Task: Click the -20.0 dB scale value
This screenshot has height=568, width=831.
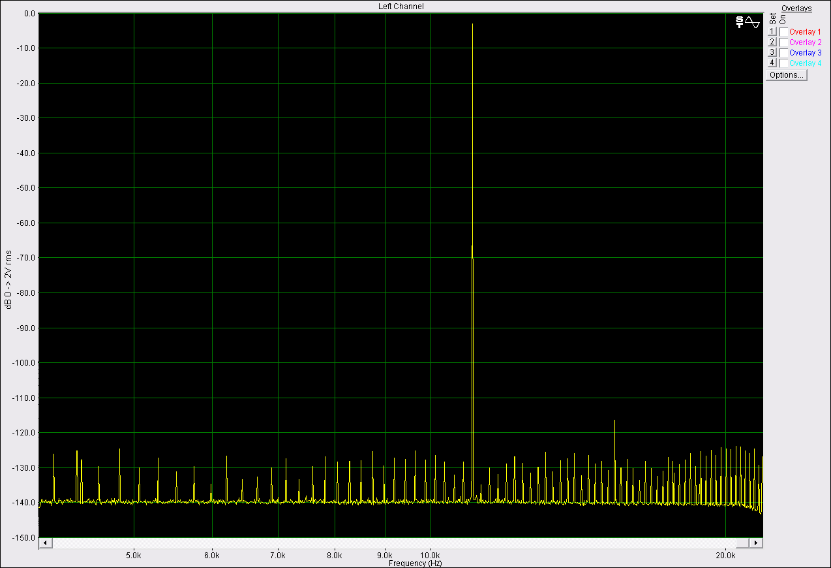Action: 27,83
